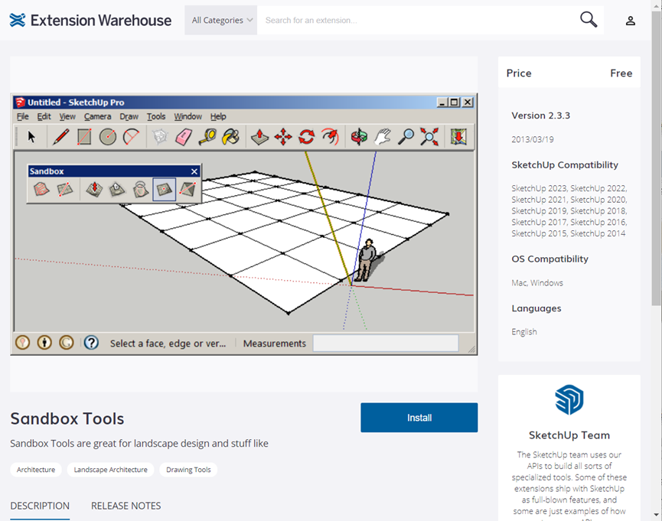
Task: Click the person credits status icon
Action: coord(44,343)
